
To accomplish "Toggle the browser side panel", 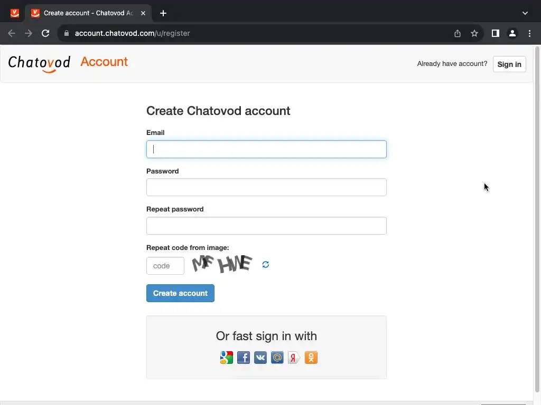I will [x=495, y=33].
